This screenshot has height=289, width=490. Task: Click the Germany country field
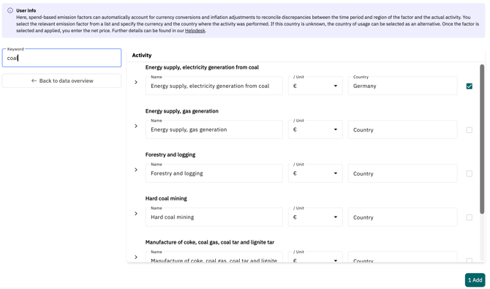pos(402,86)
